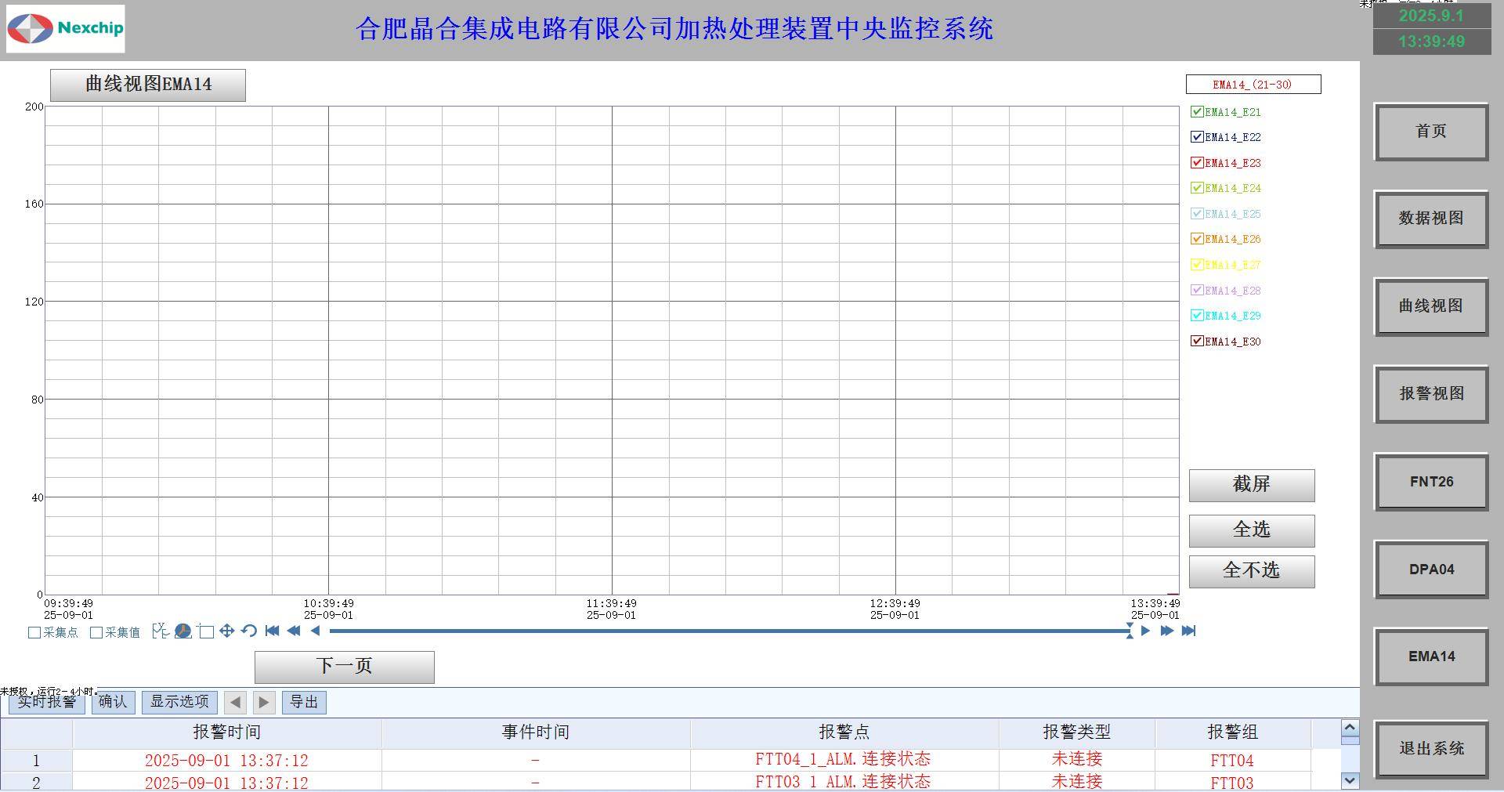Switch to 数据视图 in sidebar
Screen dimensions: 1504x792
pyautogui.click(x=1430, y=219)
